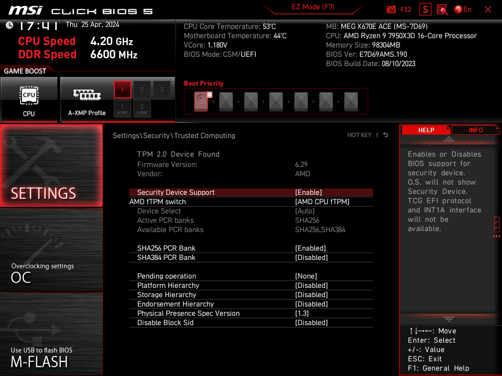This screenshot has height=376, width=502.
Task: Click the BIOS Mode CSM/UEFI text
Action: click(220, 54)
